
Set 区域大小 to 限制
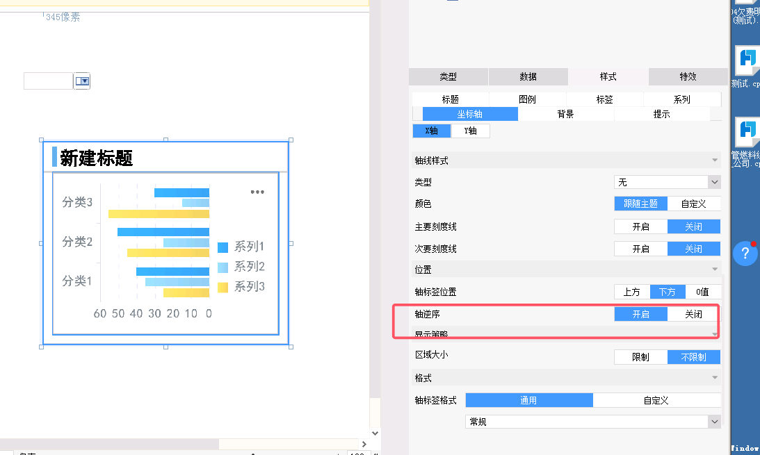point(641,357)
